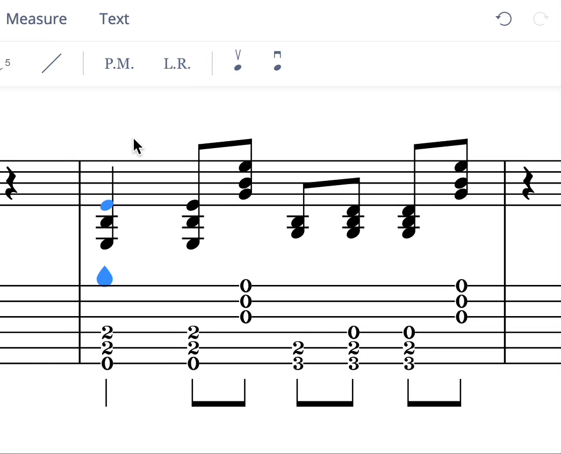Select the slide diagonal line tool

[52, 63]
